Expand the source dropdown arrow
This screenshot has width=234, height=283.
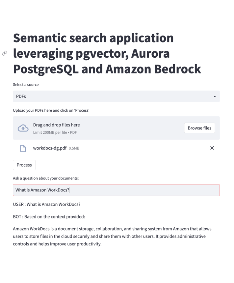coord(215,97)
